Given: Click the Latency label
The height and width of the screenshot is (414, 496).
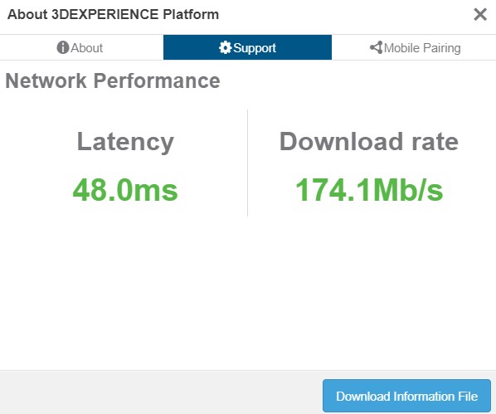Looking at the screenshot, I should pos(125,142).
